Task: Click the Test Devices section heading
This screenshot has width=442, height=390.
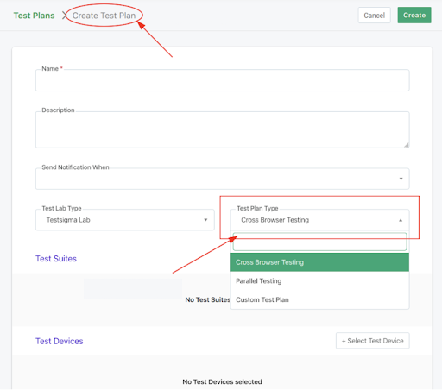Action: point(60,341)
